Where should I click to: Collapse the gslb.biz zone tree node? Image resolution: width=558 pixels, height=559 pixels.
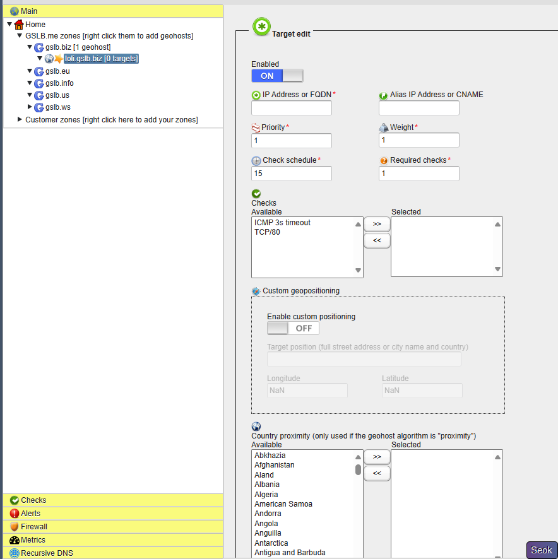click(x=29, y=47)
